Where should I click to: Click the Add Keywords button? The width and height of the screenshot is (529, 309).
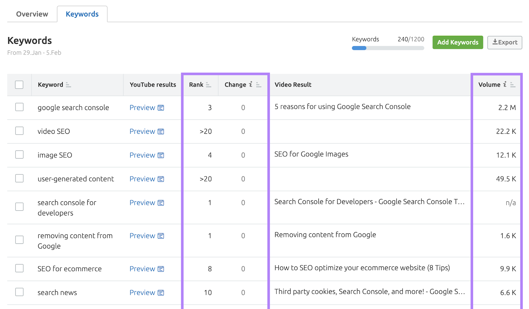tap(458, 42)
